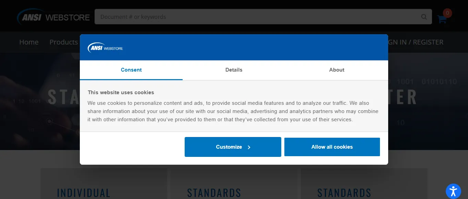Screen dimensions: 468x199
Task: Open the About tab
Action: (x=336, y=70)
